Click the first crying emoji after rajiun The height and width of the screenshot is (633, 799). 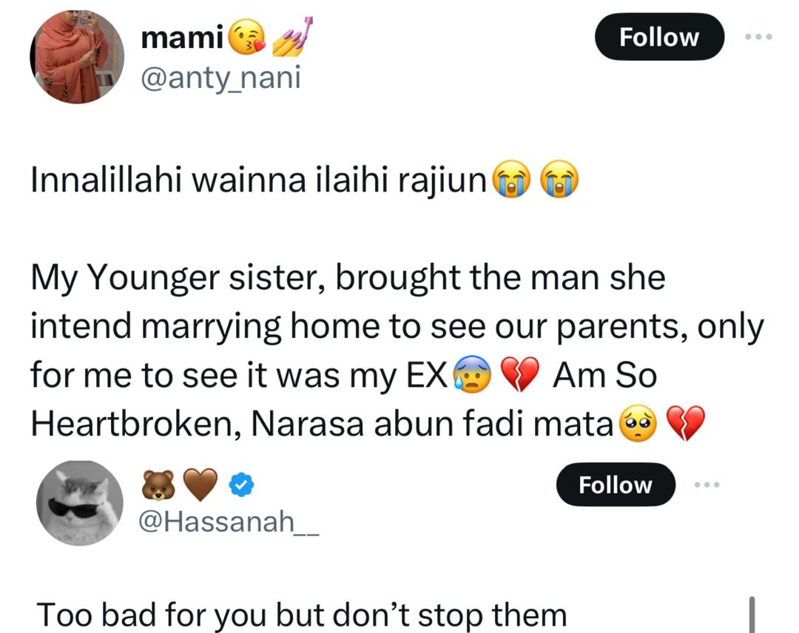pyautogui.click(x=509, y=182)
